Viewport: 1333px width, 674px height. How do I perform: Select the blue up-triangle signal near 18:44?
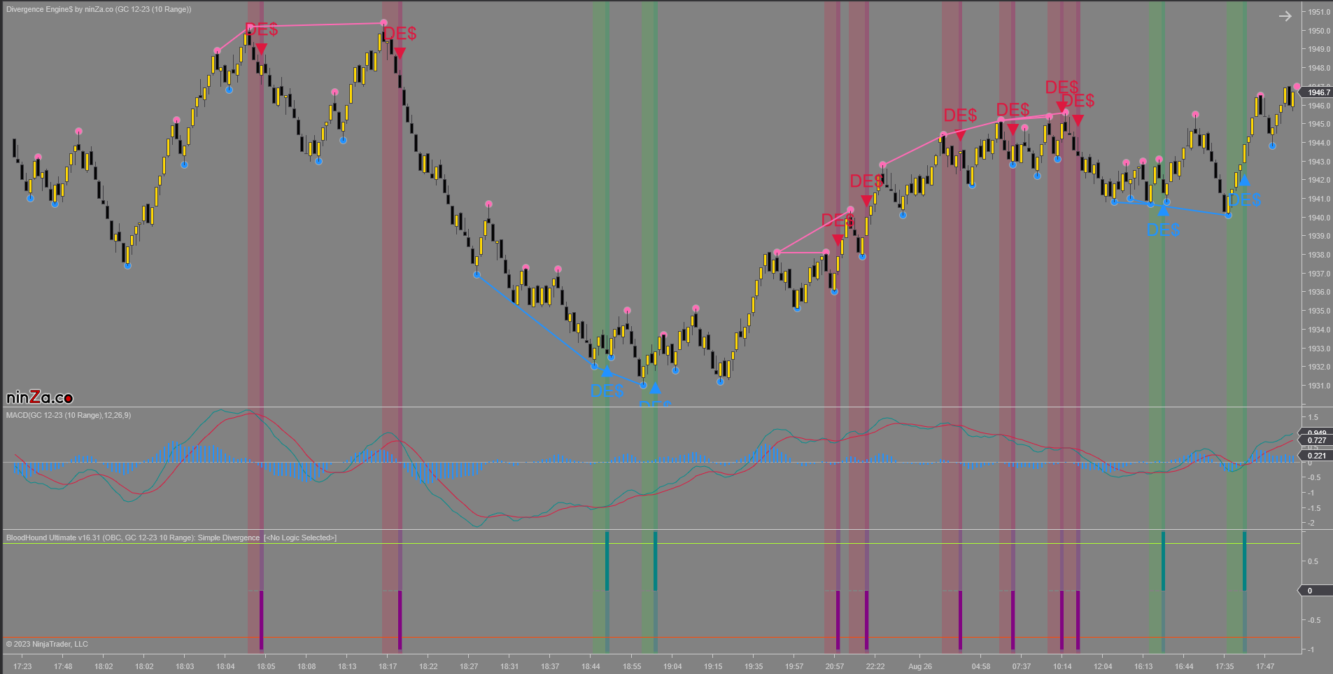607,371
